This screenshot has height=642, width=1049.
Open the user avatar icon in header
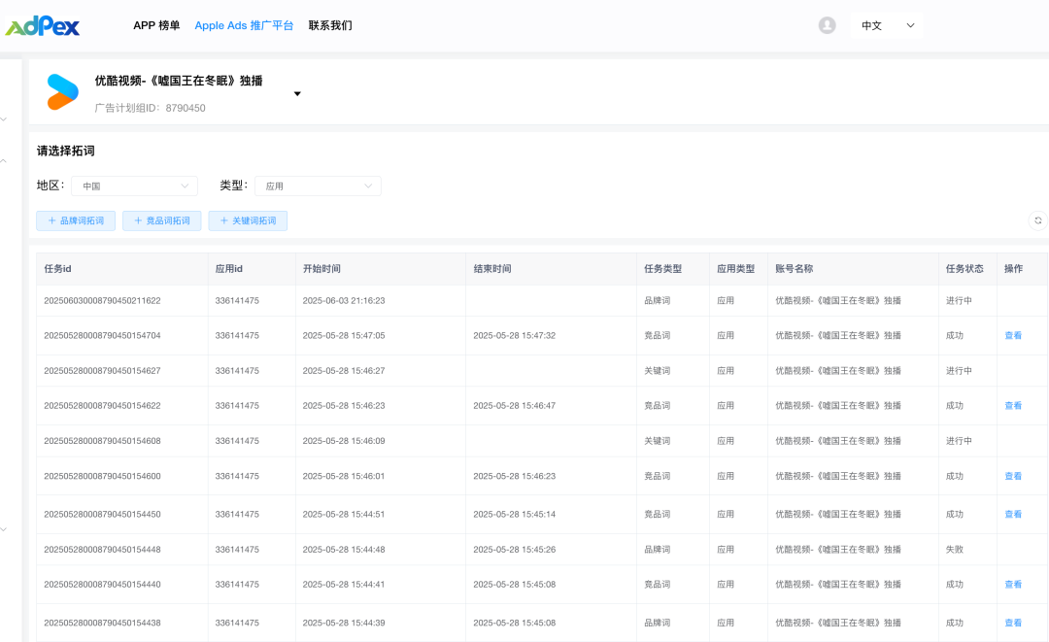click(827, 25)
